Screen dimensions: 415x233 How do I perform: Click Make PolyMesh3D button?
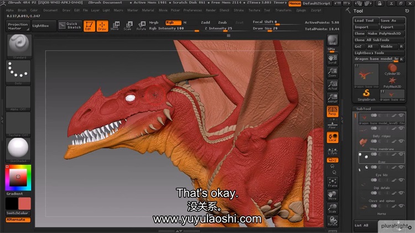(x=386, y=33)
